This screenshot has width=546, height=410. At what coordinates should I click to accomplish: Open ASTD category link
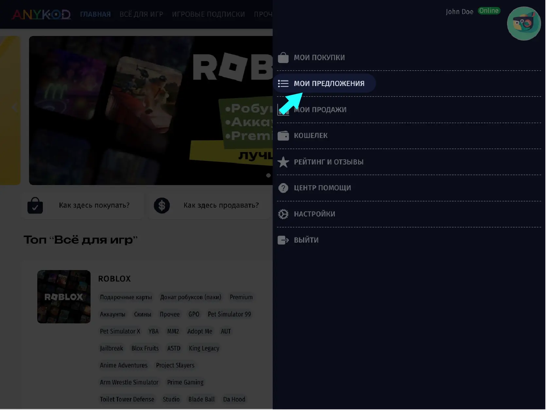pyautogui.click(x=174, y=348)
